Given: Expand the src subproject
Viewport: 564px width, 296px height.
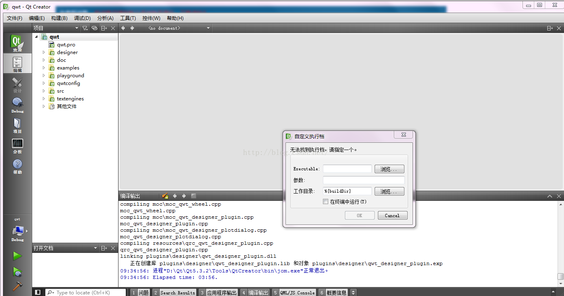Looking at the screenshot, I should 44,91.
